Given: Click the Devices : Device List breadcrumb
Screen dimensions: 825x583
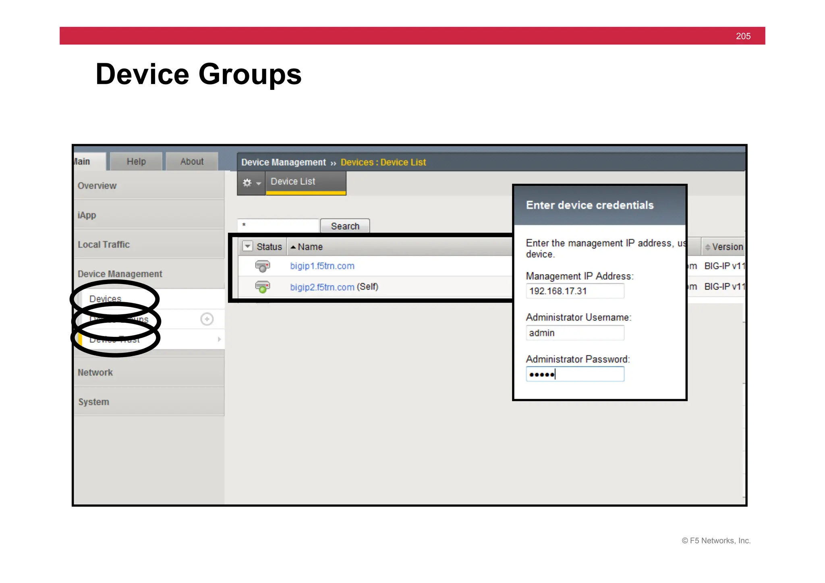Looking at the screenshot, I should pos(383,162).
